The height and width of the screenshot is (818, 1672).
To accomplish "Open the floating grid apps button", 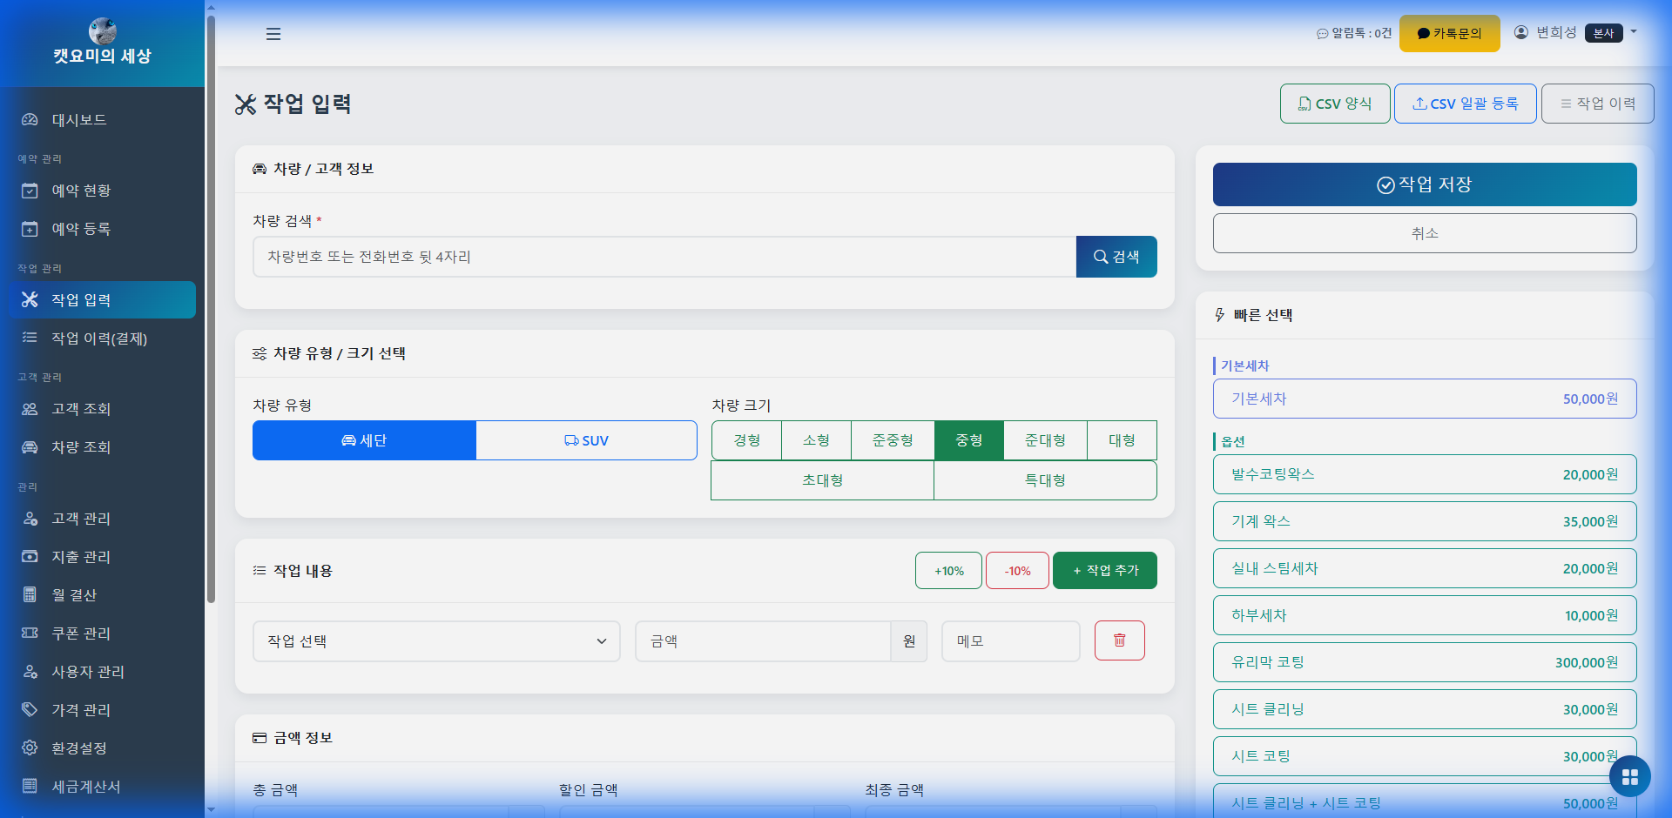I will point(1630,776).
